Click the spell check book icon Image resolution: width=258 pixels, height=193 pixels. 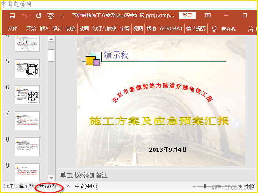66,186
